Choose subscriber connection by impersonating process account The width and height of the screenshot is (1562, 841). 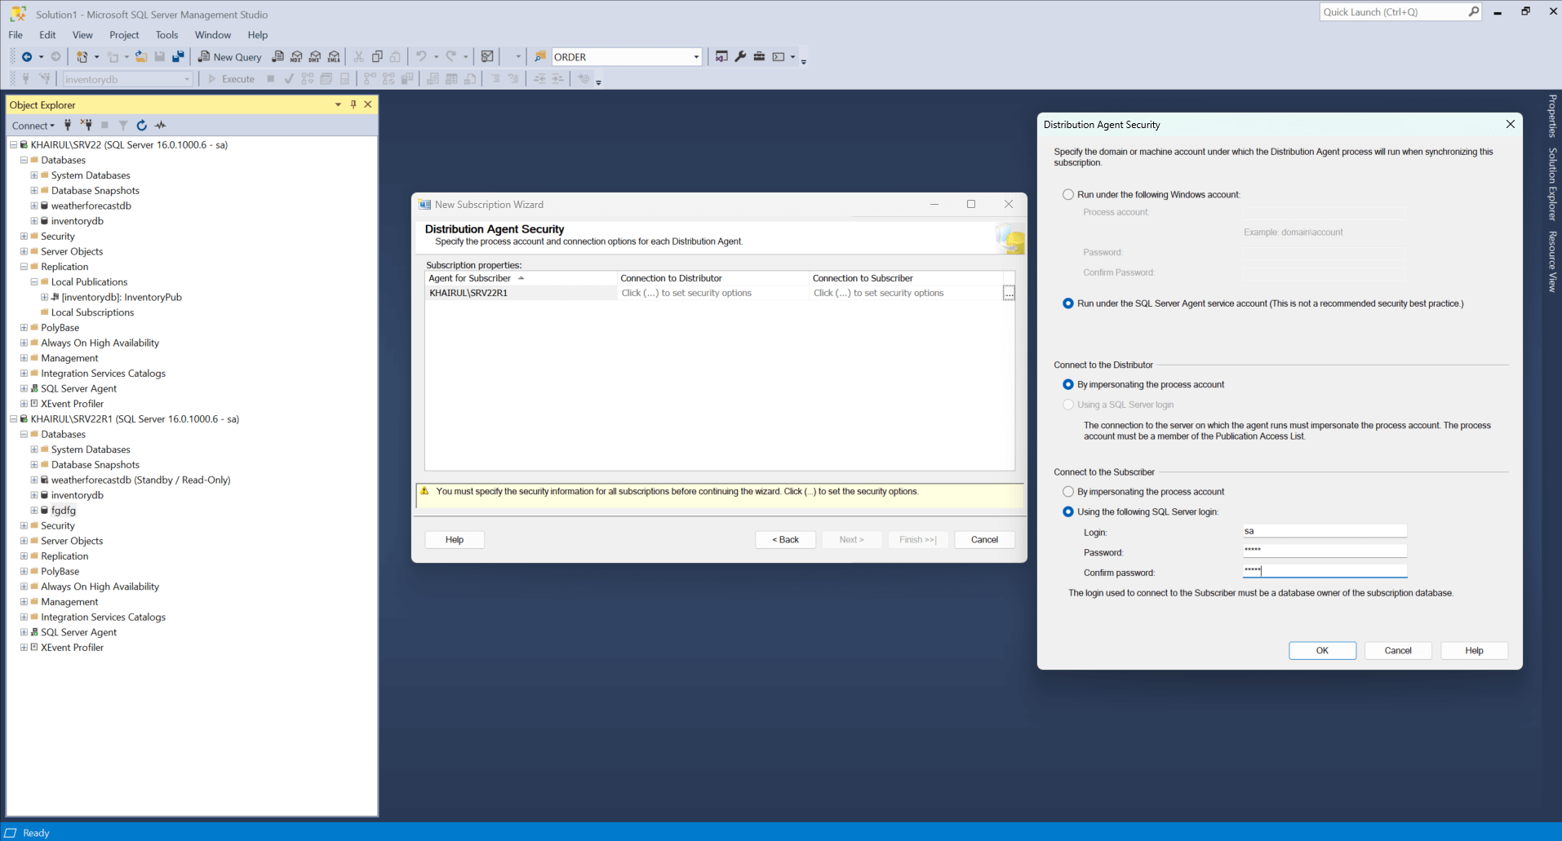coord(1068,492)
